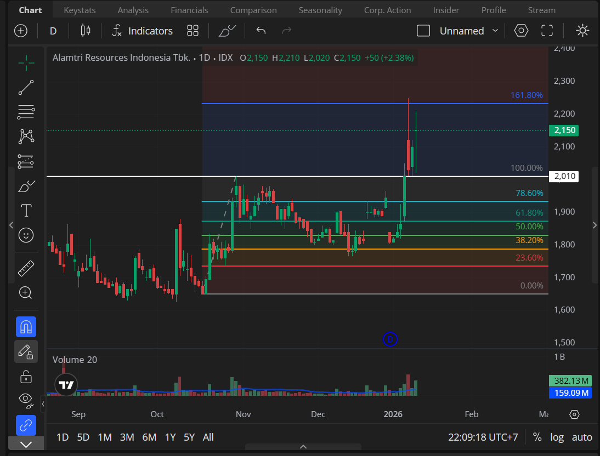Viewport: 600px width, 456px height.
Task: Set time range to 5Y
Action: click(189, 437)
